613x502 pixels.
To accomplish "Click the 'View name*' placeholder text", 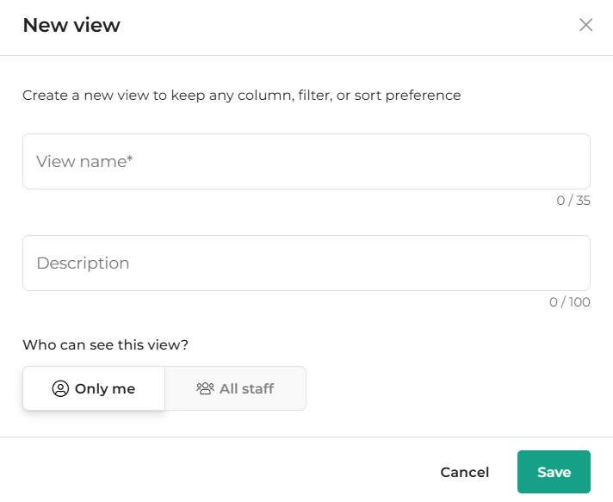I will click(x=81, y=162).
